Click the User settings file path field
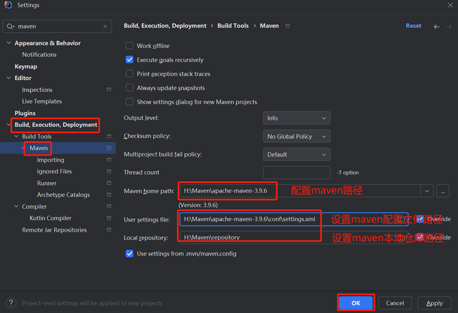This screenshot has height=313, width=458. pos(294,219)
